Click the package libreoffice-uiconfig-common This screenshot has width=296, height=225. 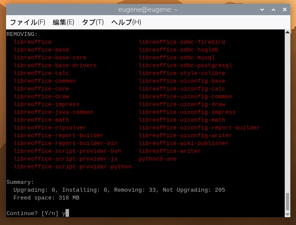click(185, 96)
